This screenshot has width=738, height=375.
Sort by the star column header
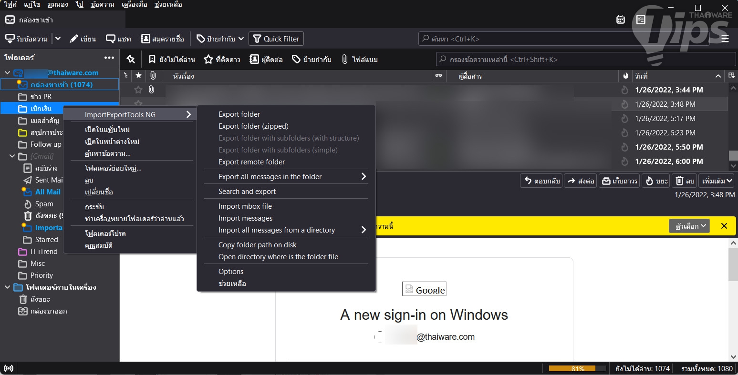(138, 76)
